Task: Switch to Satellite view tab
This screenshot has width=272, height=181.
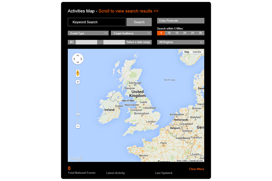Action: (x=197, y=52)
